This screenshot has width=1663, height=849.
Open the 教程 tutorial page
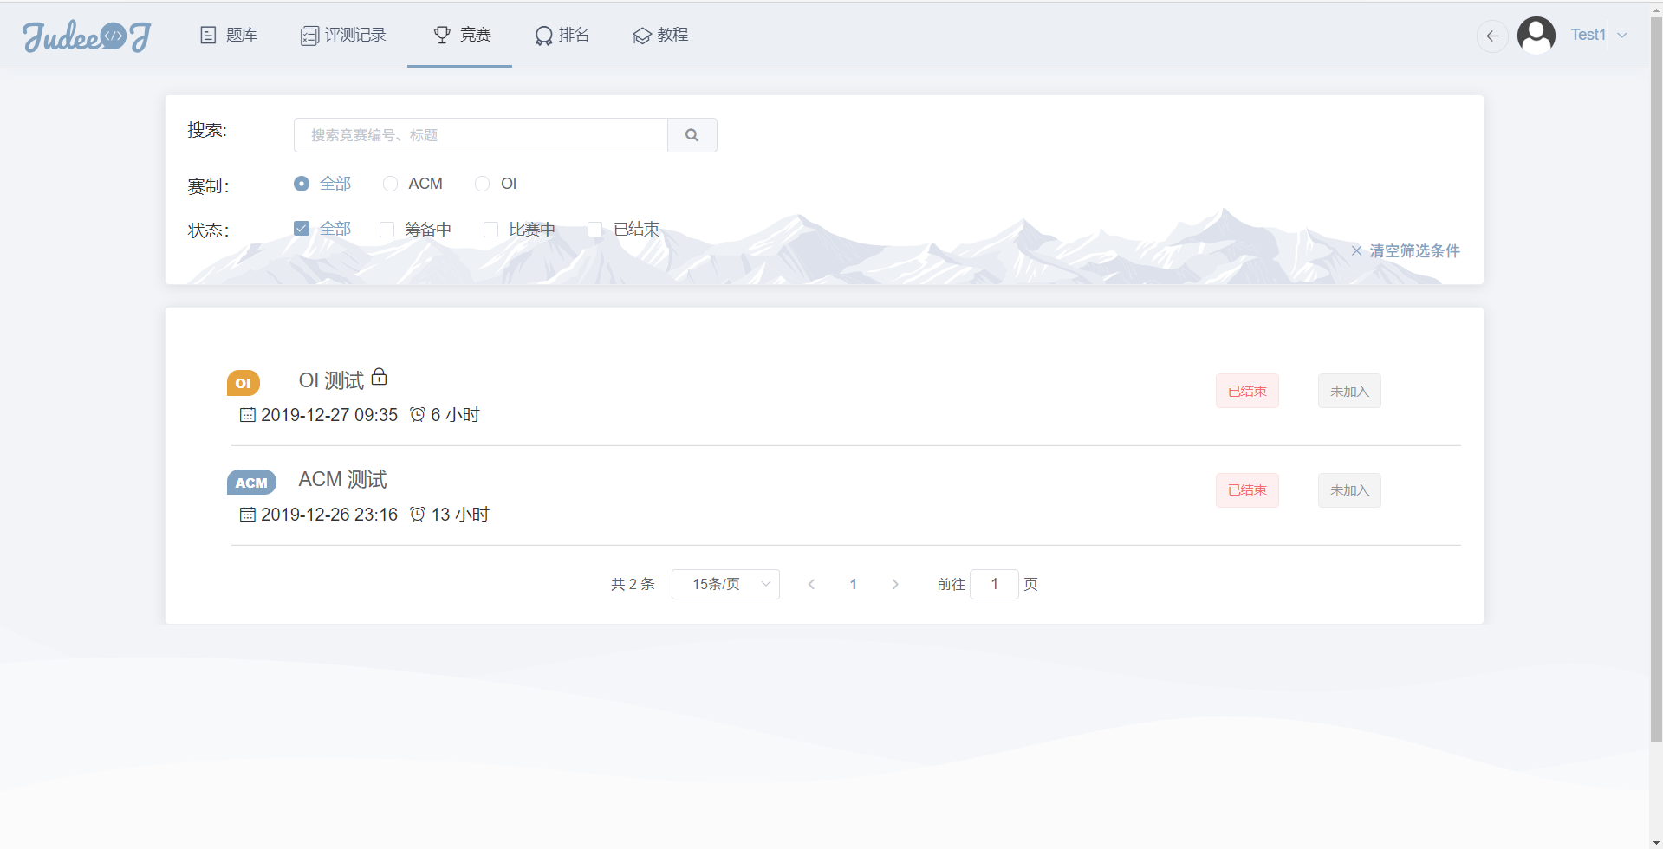click(x=660, y=35)
